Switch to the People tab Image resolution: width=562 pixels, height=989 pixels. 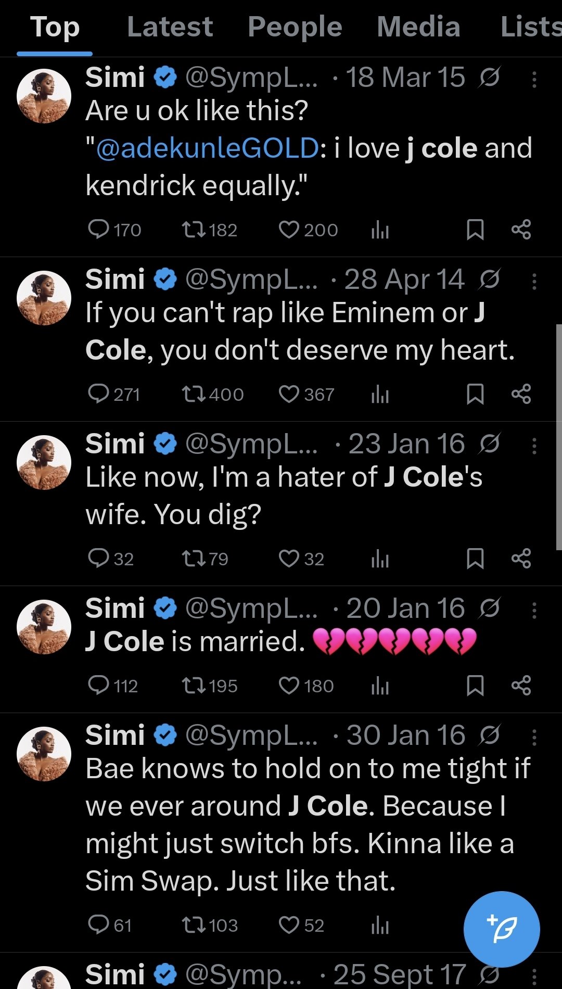pos(295,27)
